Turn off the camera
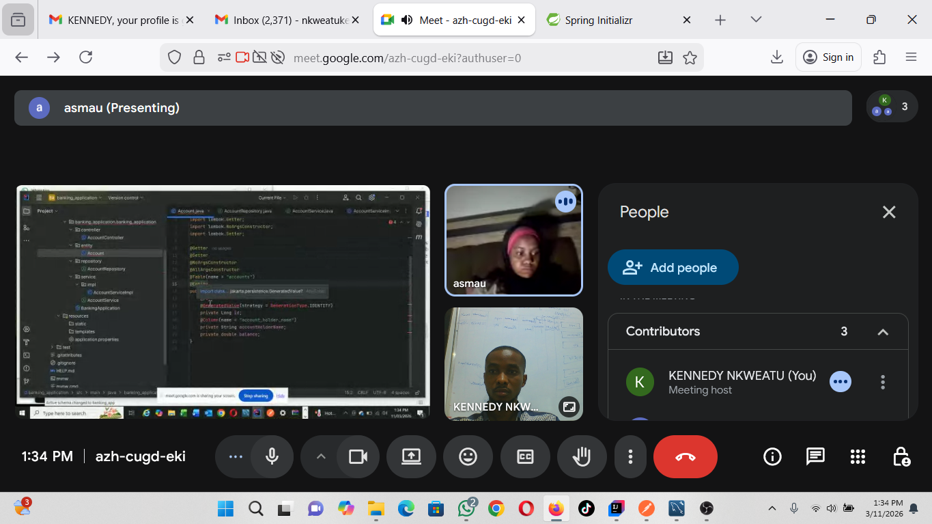This screenshot has width=932, height=524. coord(358,457)
